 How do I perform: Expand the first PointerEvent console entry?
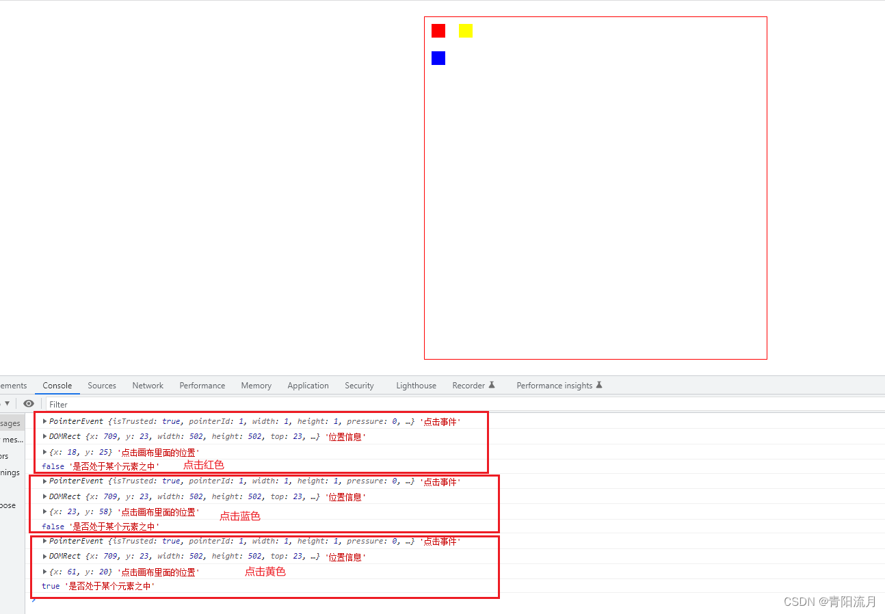pos(44,421)
